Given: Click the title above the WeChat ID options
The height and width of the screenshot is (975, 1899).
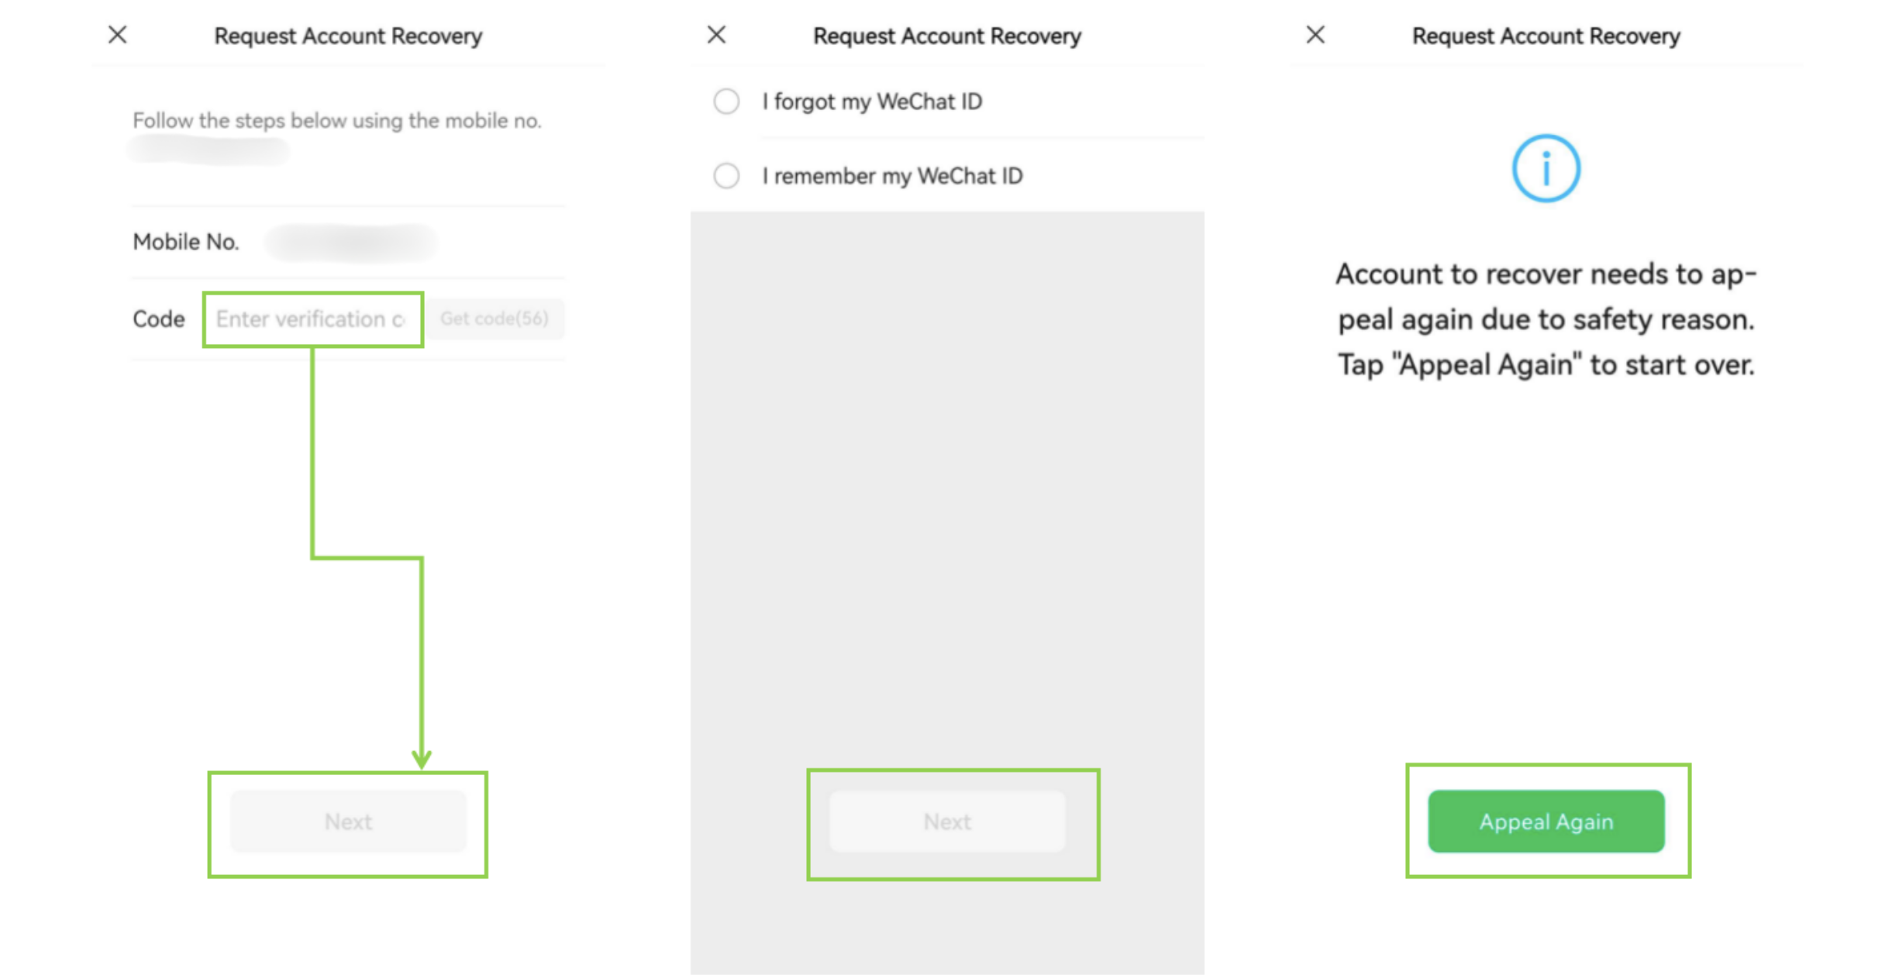Looking at the screenshot, I should pos(946,36).
